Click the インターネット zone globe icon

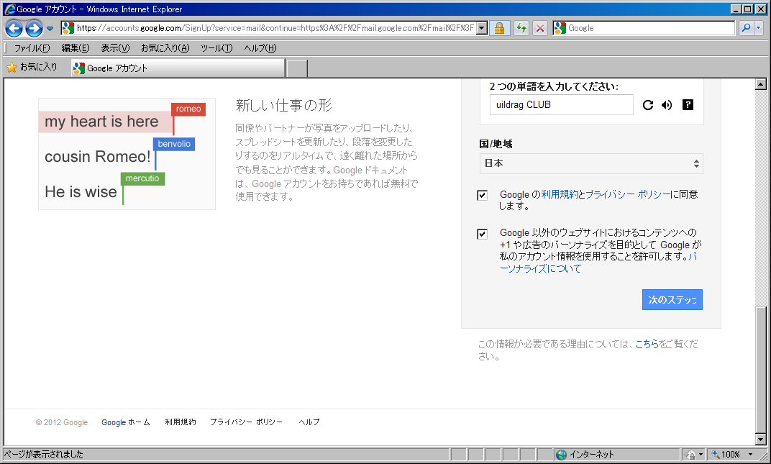pos(561,455)
